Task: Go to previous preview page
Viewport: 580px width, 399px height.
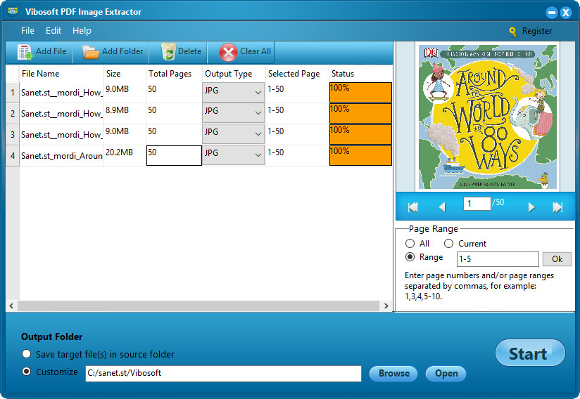Action: tap(441, 207)
